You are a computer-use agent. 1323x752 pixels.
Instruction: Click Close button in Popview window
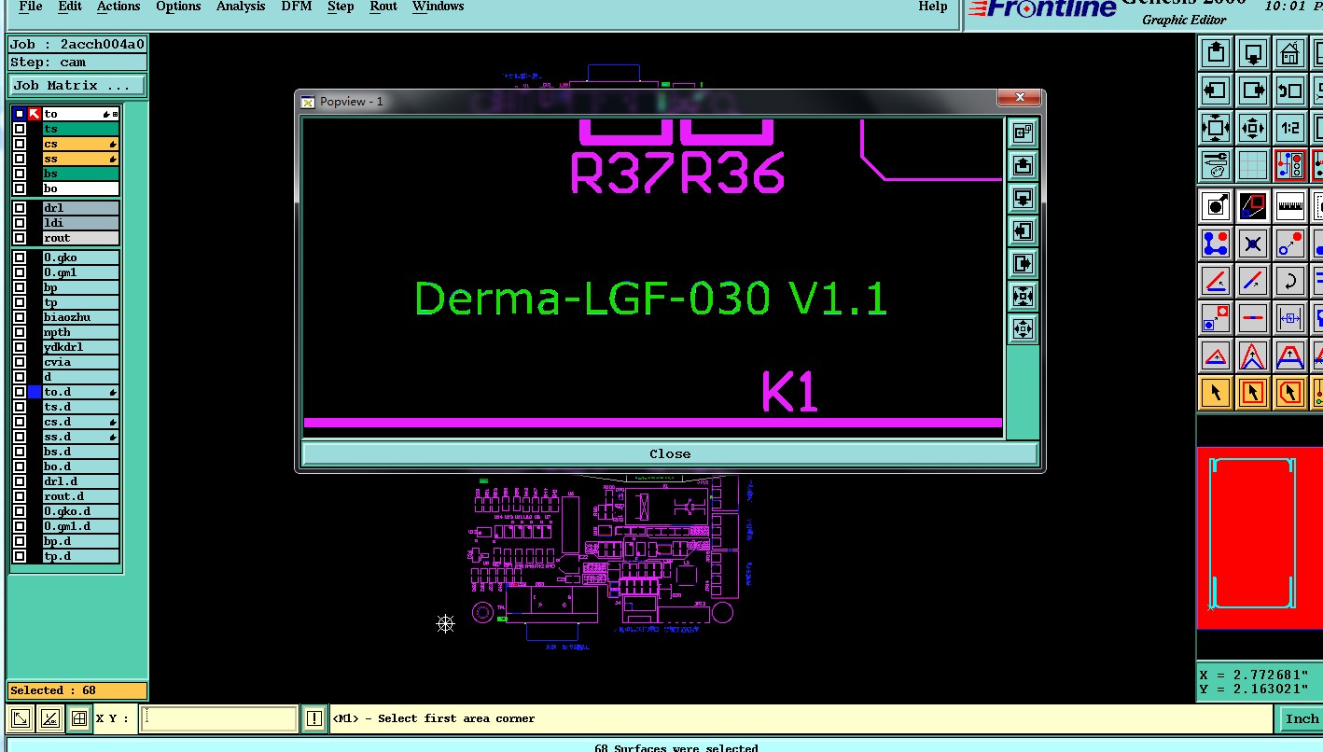click(670, 453)
